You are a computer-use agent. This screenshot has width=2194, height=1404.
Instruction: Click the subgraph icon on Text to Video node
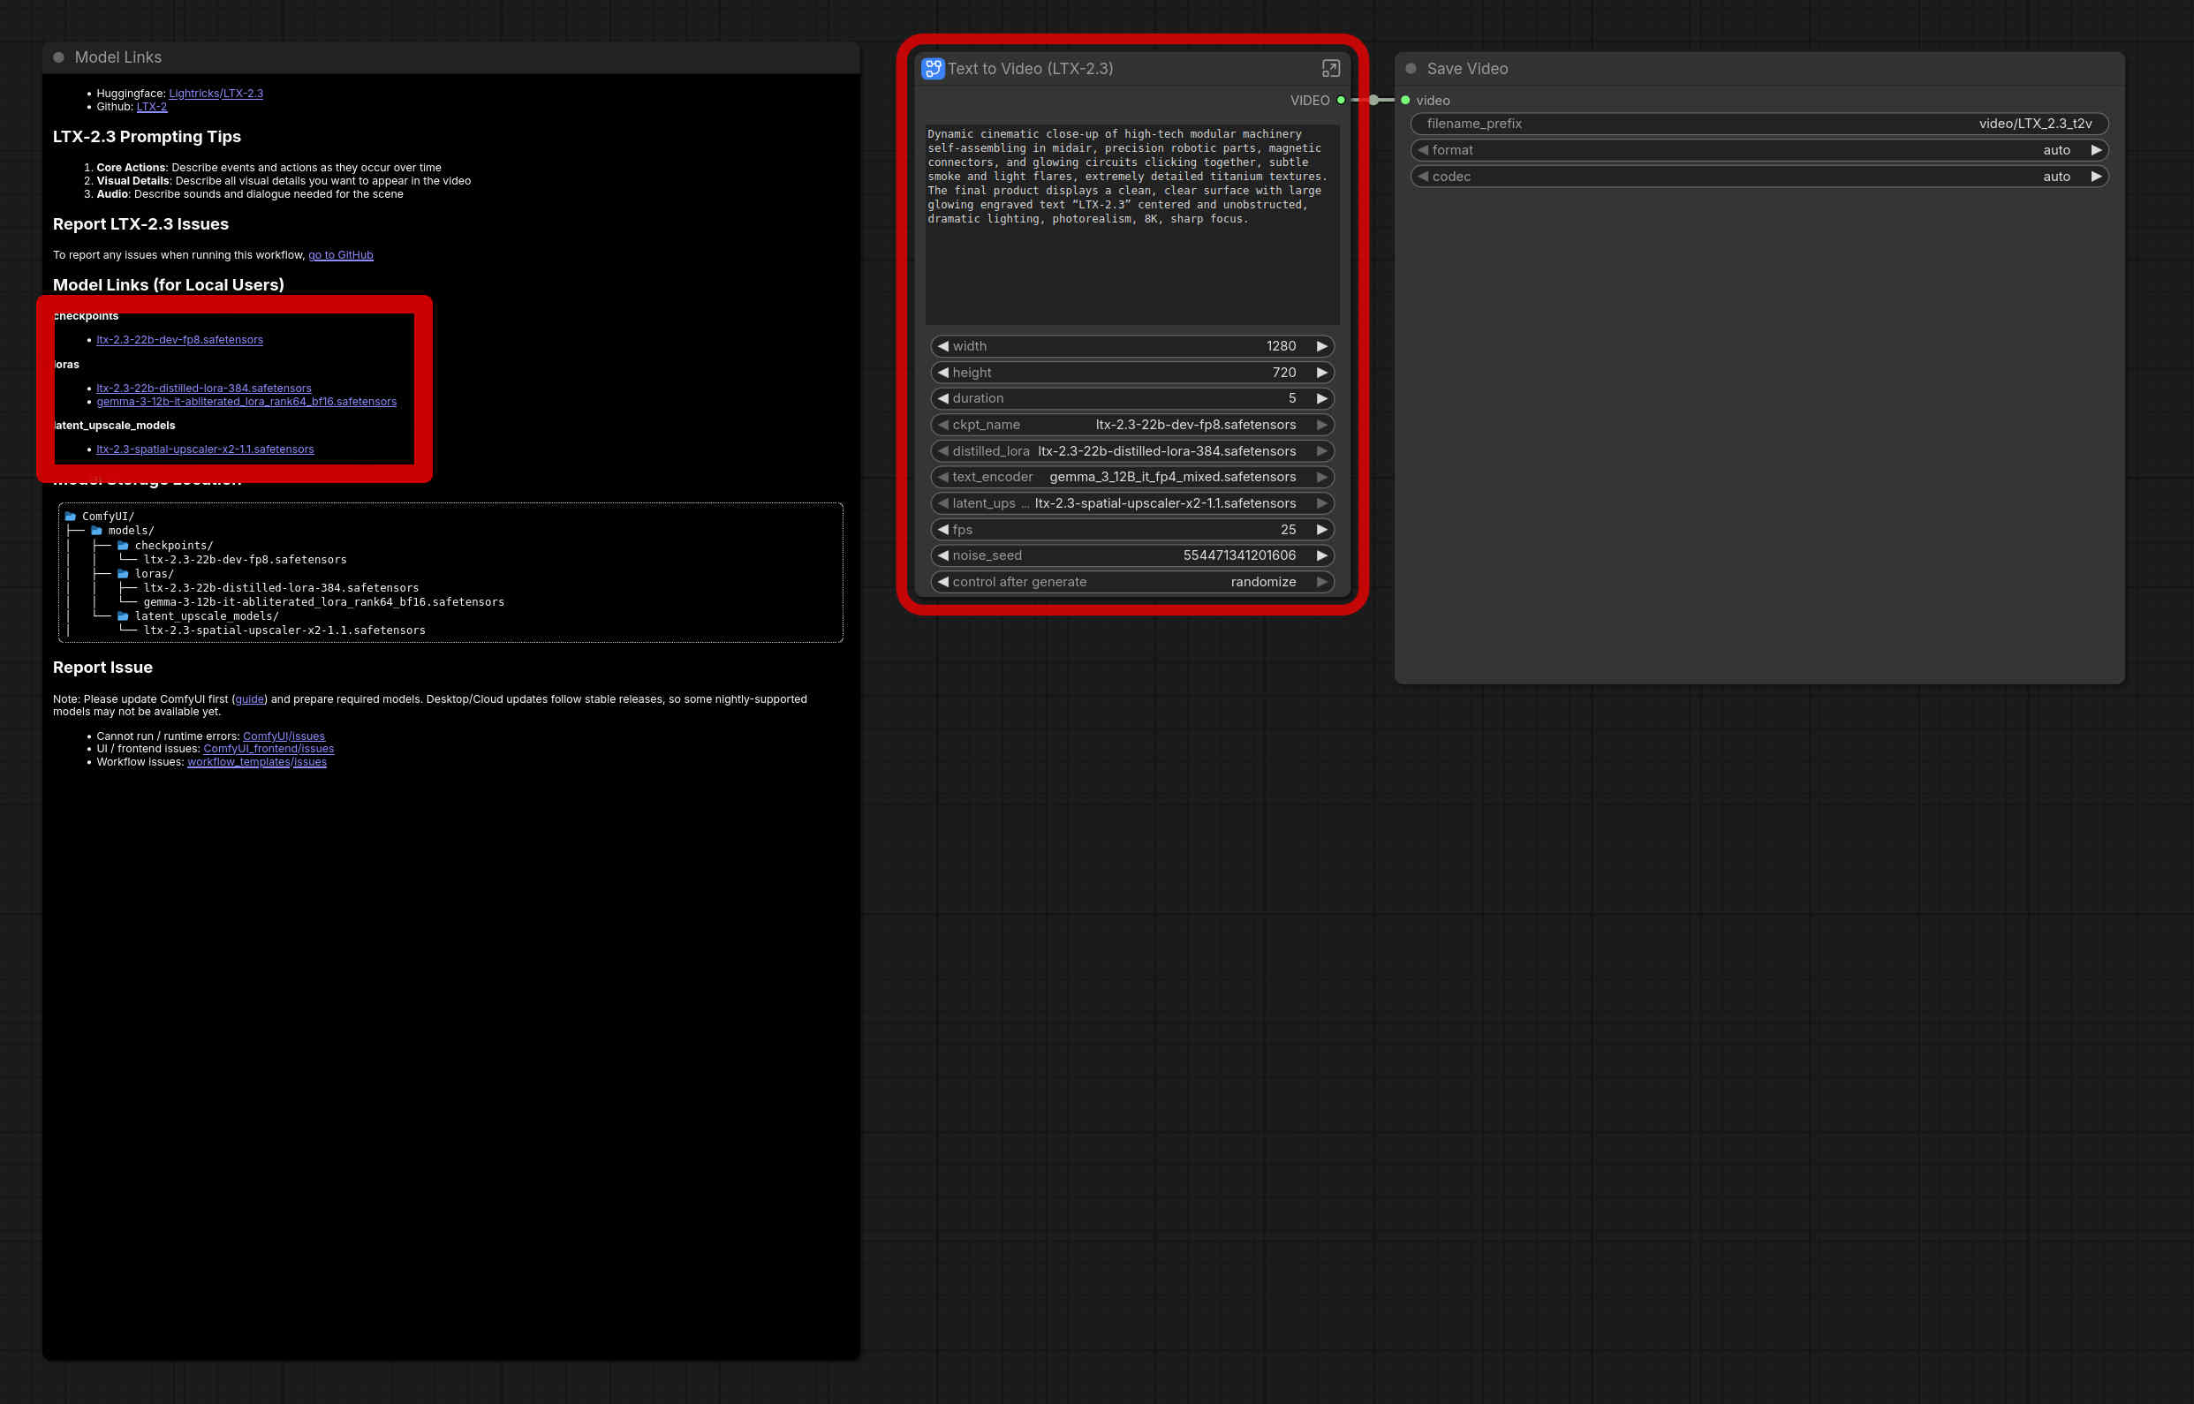coord(932,68)
